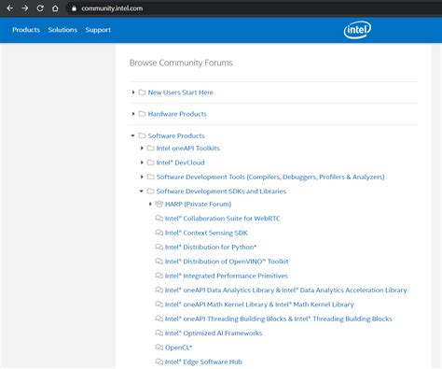Expand the HARP (Private Forum) node
The height and width of the screenshot is (369, 442).
150,204
